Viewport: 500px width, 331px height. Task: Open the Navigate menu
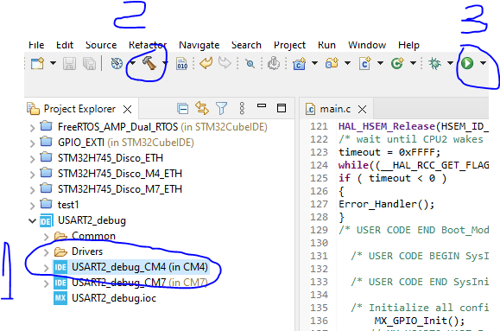point(199,45)
